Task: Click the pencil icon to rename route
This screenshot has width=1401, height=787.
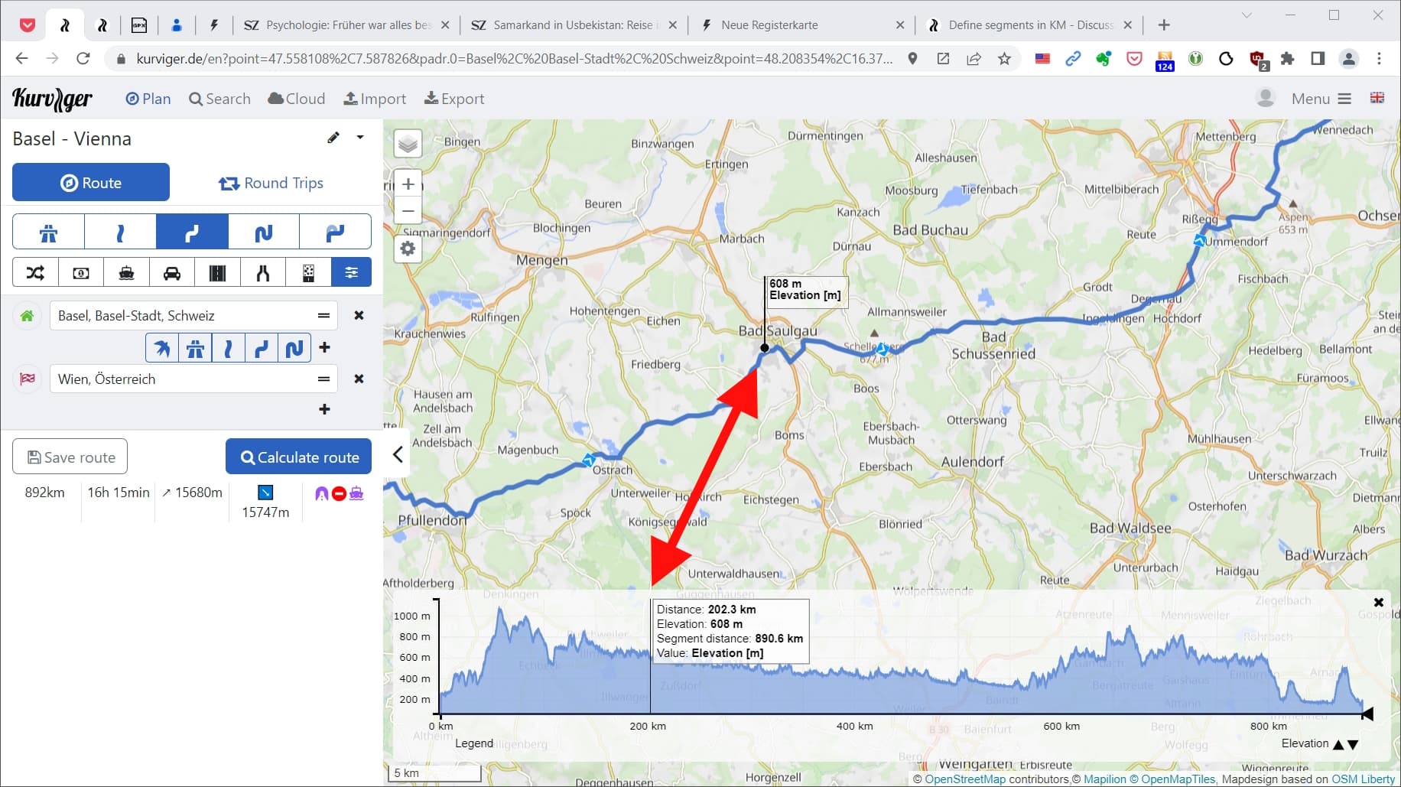Action: click(333, 138)
